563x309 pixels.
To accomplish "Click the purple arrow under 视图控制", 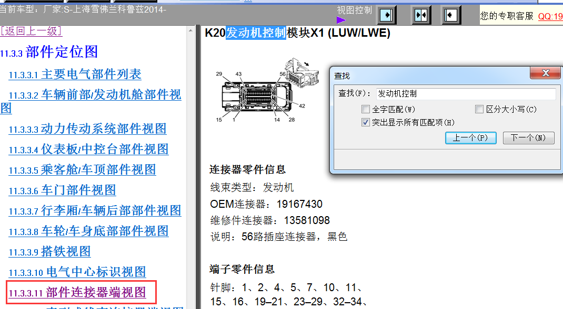I will pyautogui.click(x=341, y=20).
